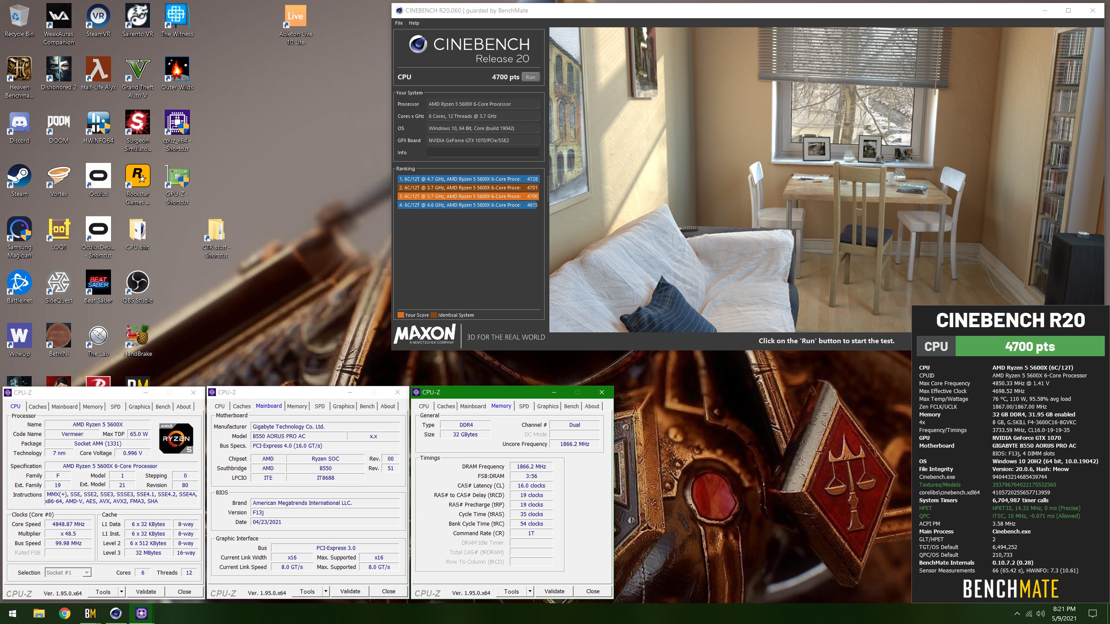
Task: Open Bench tab in first CPU-Z window
Action: point(163,406)
